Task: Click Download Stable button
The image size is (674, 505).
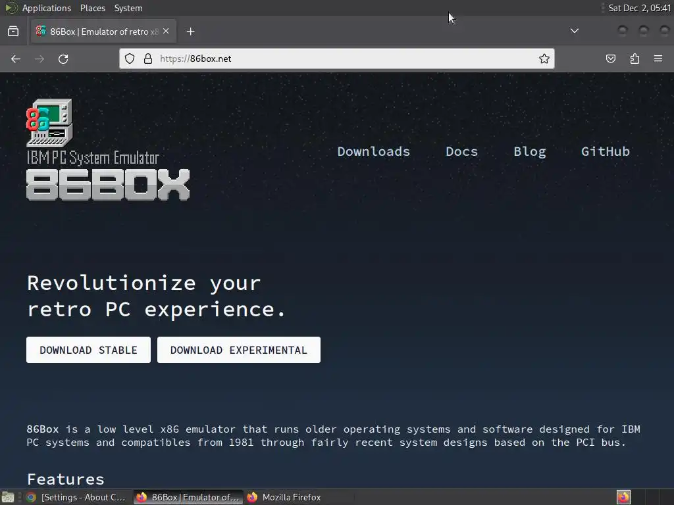Action: pyautogui.click(x=89, y=350)
